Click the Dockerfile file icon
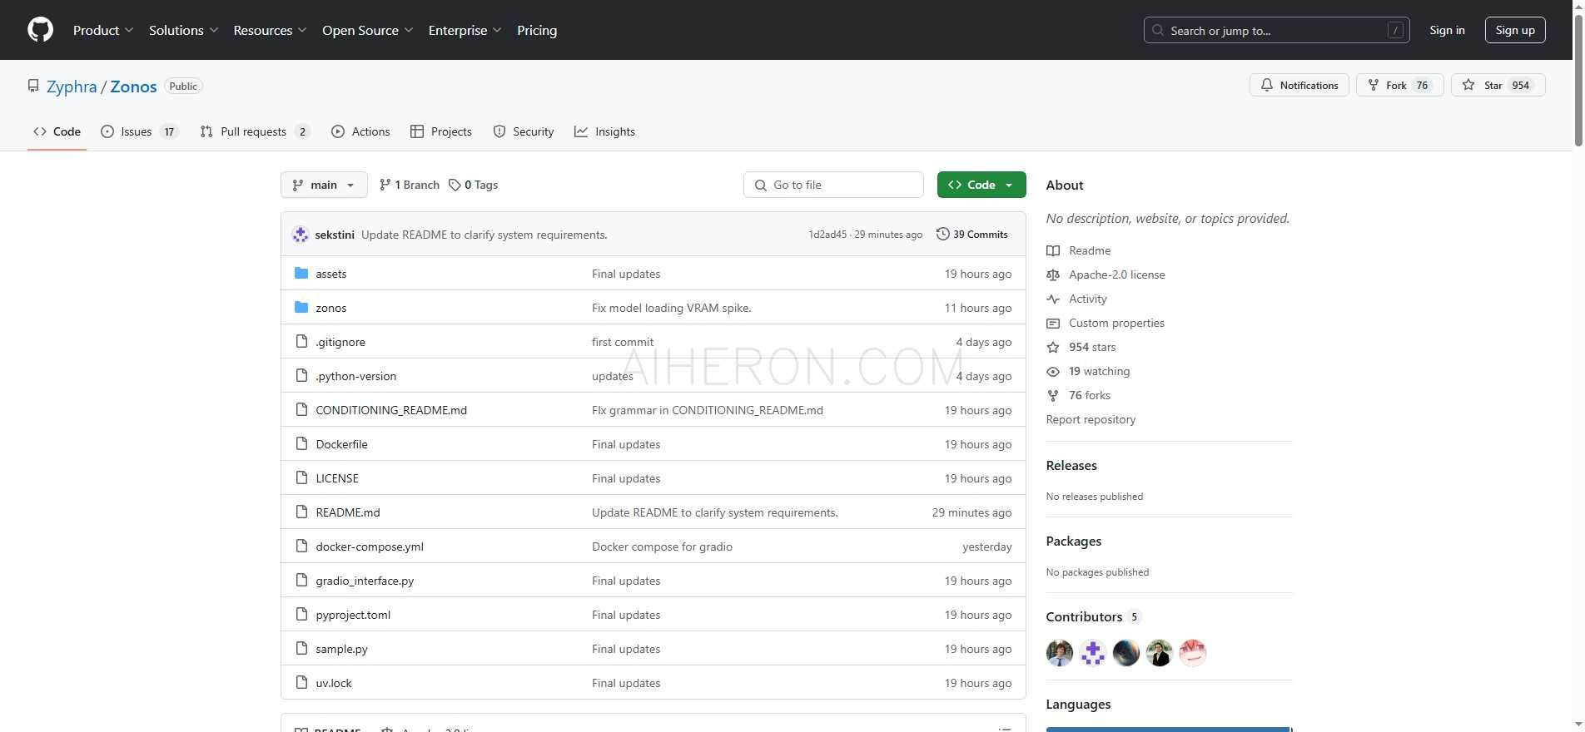Image resolution: width=1585 pixels, height=732 pixels. 301,443
